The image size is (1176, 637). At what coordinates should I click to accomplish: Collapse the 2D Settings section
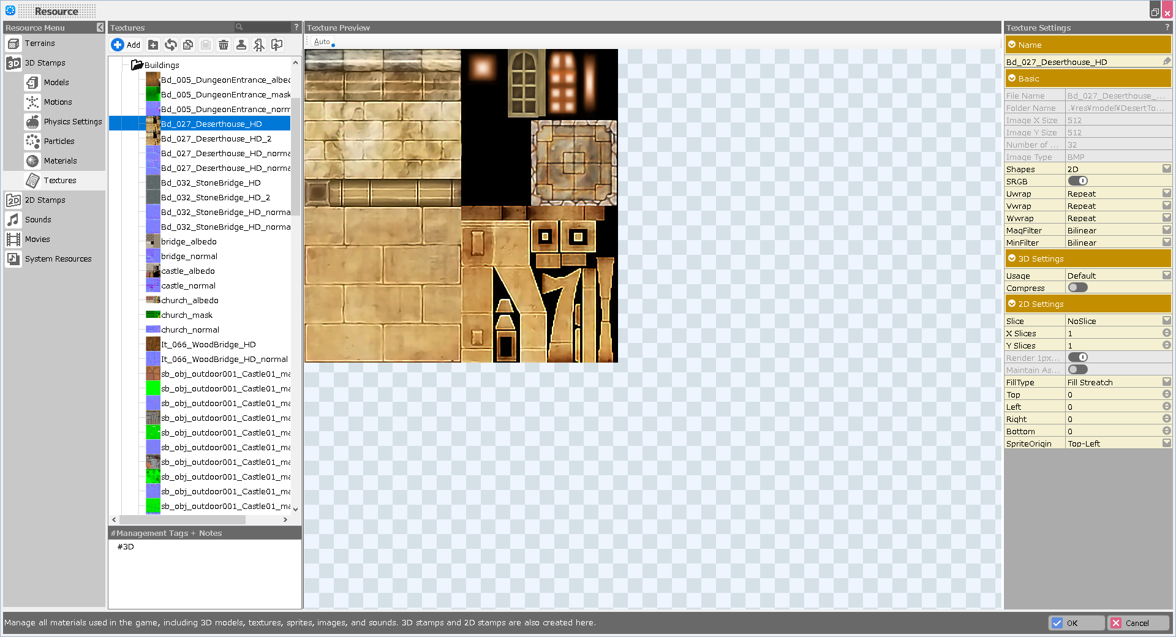[1011, 303]
